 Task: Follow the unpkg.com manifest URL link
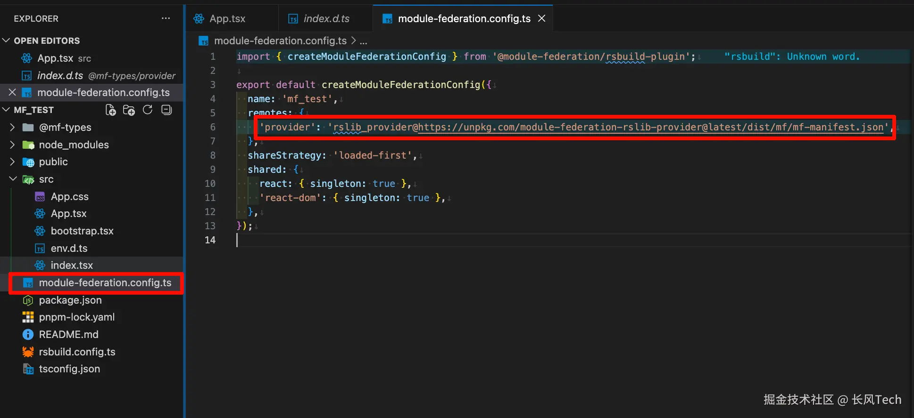(x=651, y=127)
